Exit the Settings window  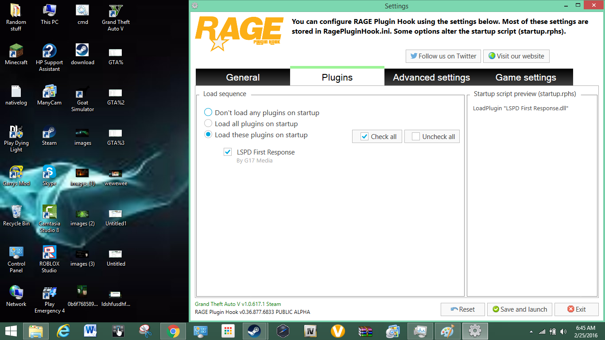(577, 309)
